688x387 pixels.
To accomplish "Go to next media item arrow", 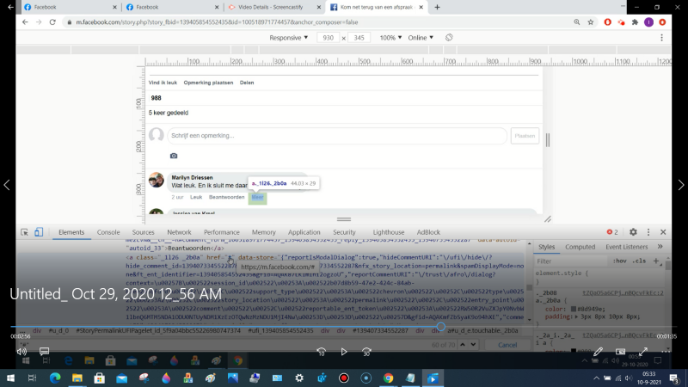I will (x=680, y=185).
